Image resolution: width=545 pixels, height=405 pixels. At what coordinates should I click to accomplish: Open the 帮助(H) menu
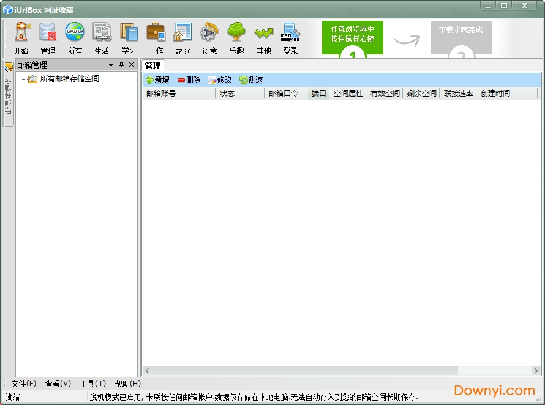[127, 384]
